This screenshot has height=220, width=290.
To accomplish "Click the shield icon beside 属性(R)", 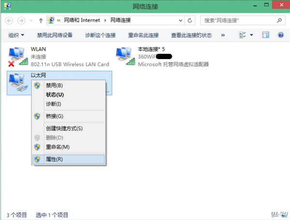I will coord(37,159).
